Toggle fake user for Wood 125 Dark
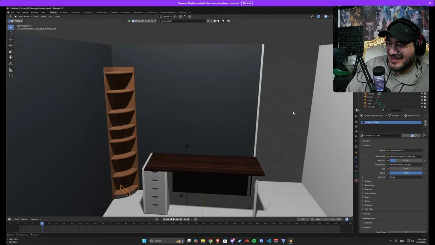 (412, 135)
